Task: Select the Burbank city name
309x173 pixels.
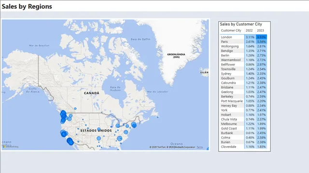Action: tap(227, 133)
